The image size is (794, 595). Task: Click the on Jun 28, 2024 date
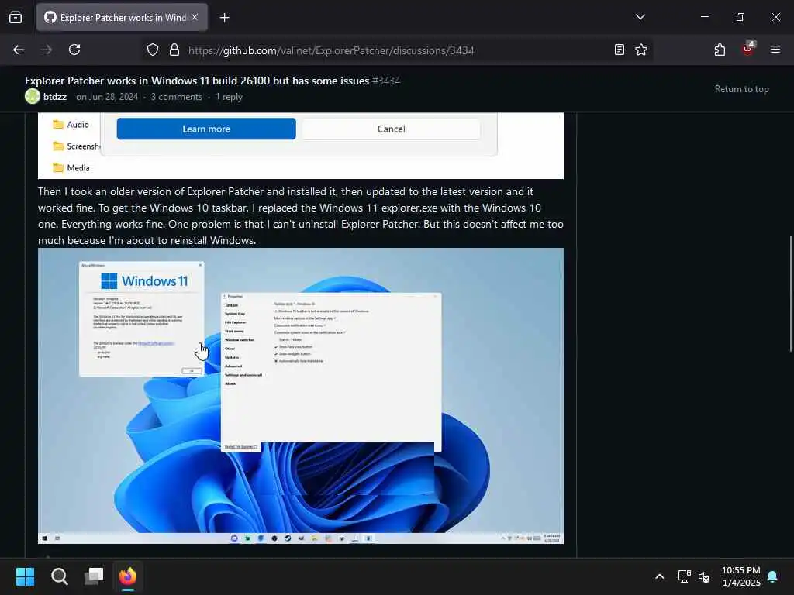pyautogui.click(x=107, y=97)
